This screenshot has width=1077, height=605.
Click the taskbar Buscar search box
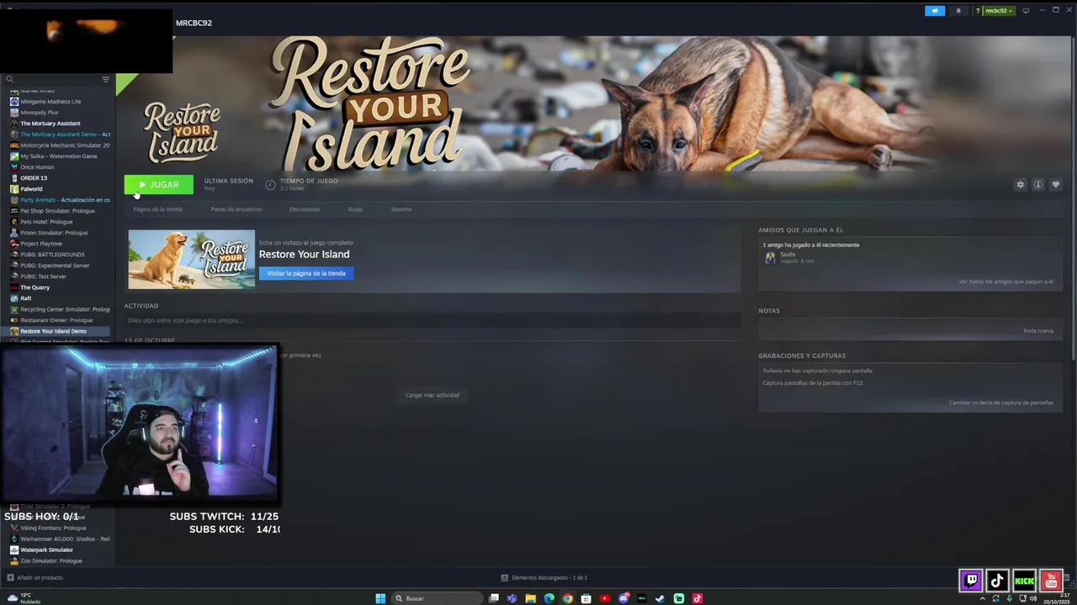438,598
